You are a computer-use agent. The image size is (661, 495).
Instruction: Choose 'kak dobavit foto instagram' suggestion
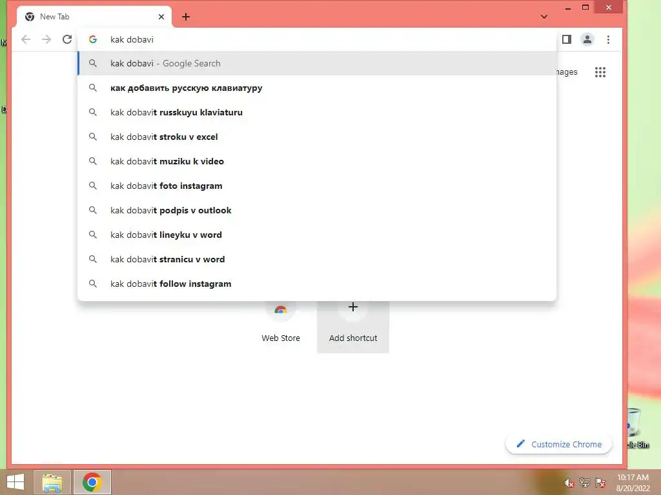pyautogui.click(x=317, y=186)
